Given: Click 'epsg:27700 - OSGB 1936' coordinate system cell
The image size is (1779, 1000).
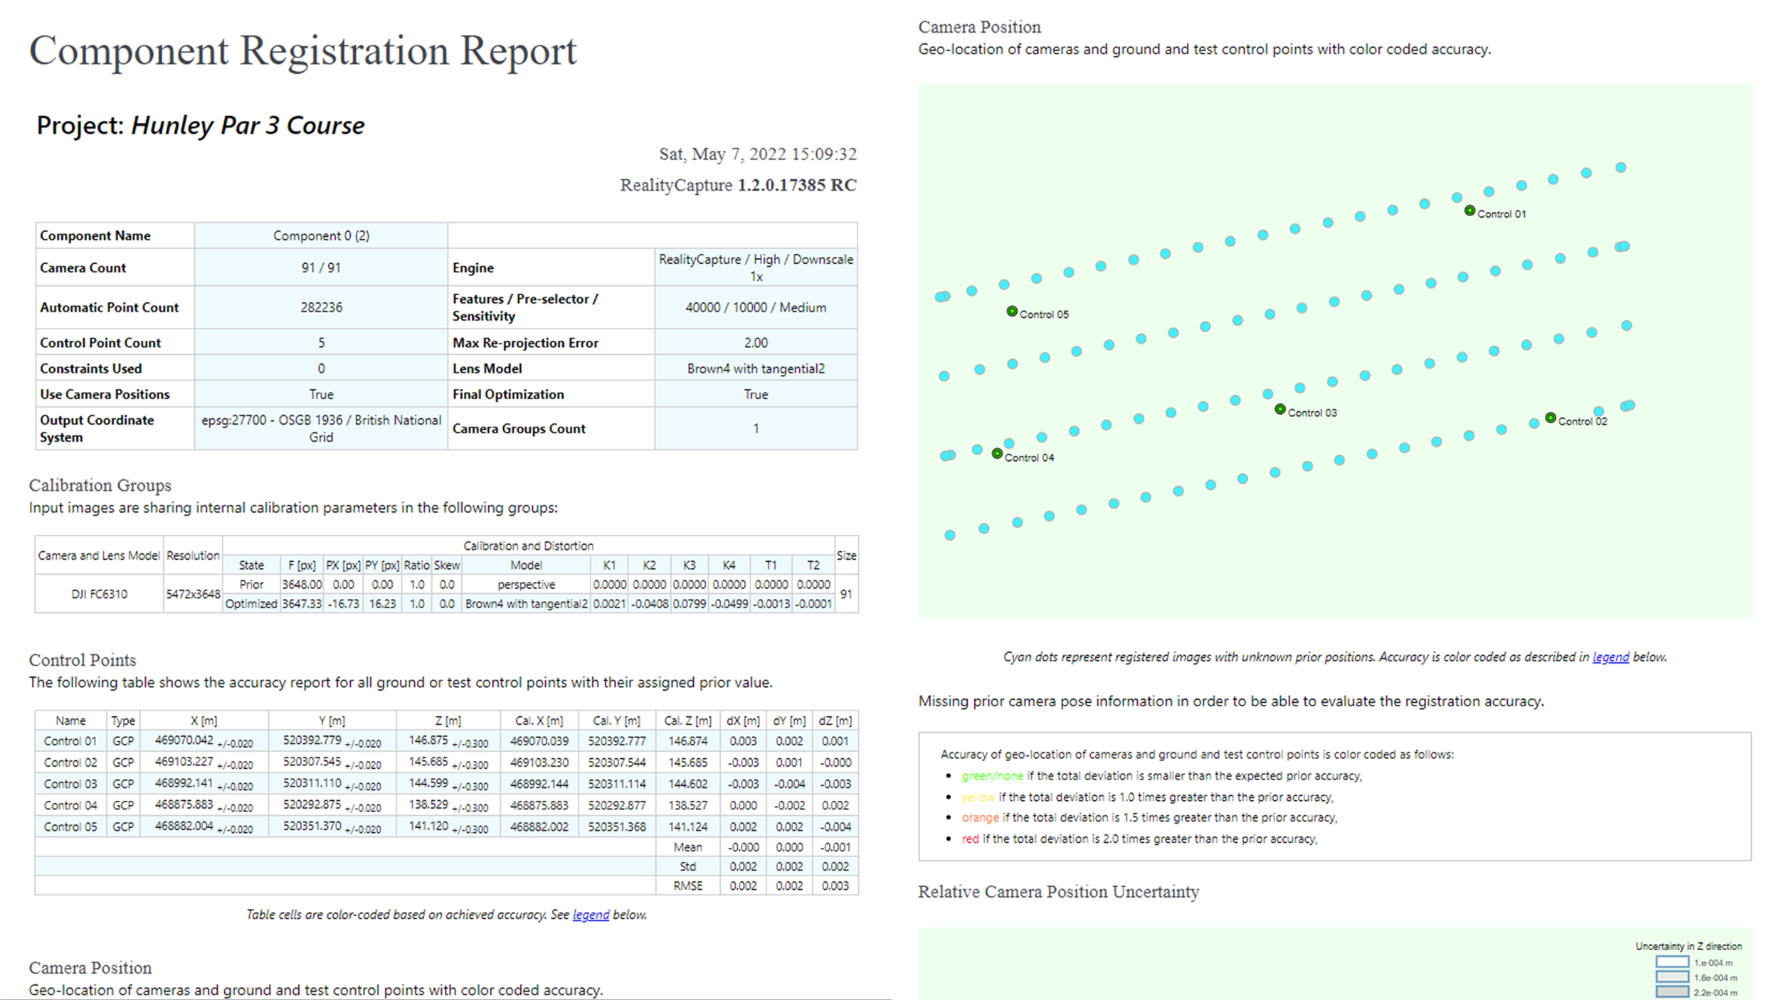Looking at the screenshot, I should pyautogui.click(x=321, y=428).
